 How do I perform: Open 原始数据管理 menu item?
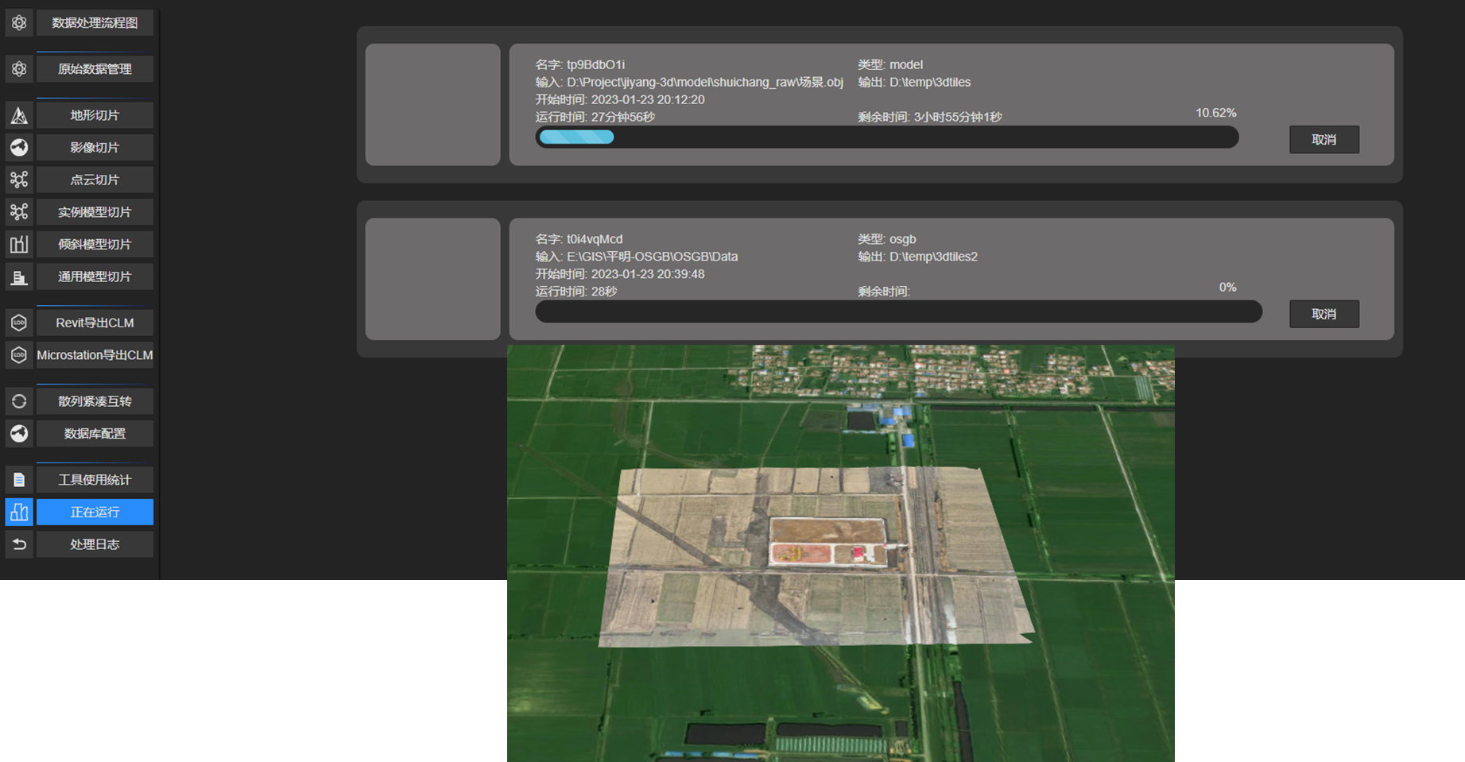pos(95,69)
